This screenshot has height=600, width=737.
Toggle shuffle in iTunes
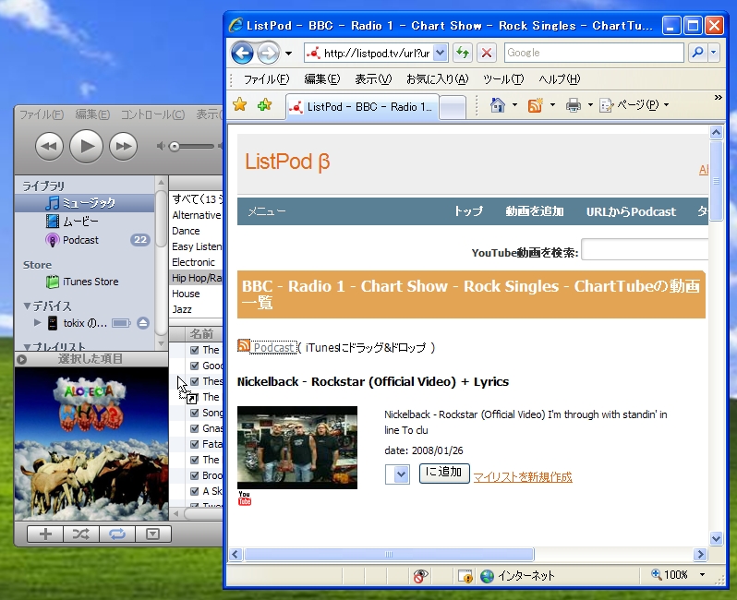pos(81,534)
